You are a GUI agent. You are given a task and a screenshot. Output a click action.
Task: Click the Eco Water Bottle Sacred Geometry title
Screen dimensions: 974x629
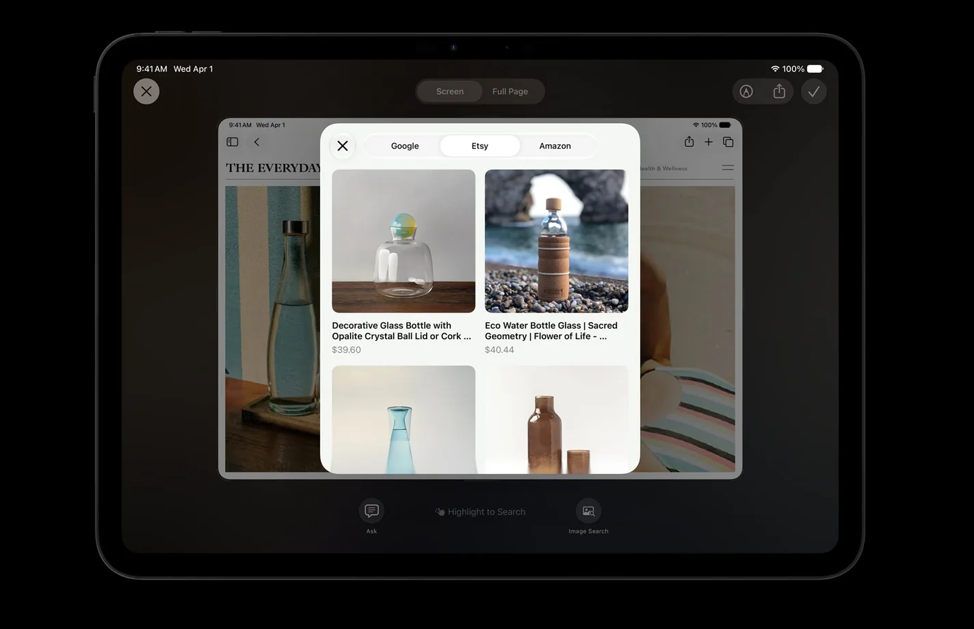[x=551, y=331]
